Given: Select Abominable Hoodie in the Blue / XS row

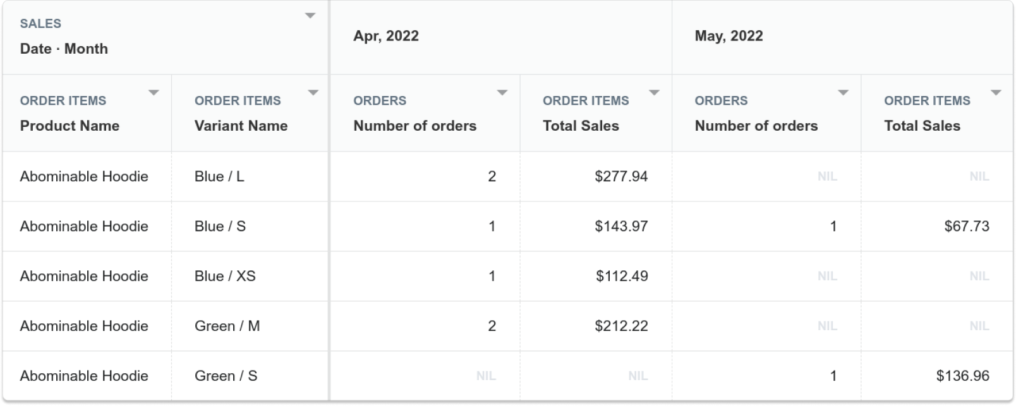Looking at the screenshot, I should click(84, 276).
